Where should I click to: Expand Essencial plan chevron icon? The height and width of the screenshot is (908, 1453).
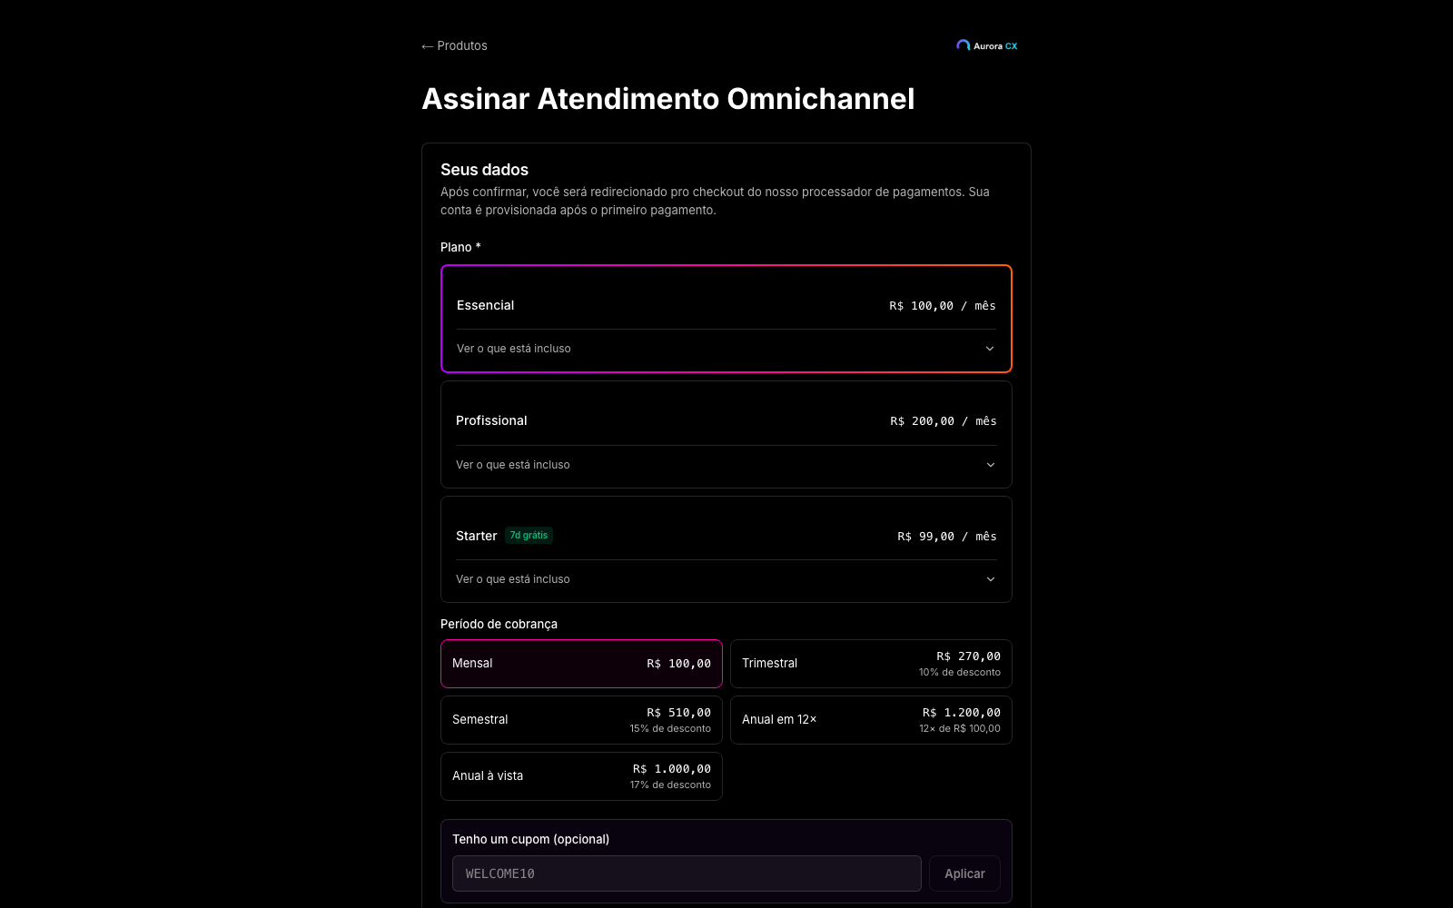[x=990, y=349]
